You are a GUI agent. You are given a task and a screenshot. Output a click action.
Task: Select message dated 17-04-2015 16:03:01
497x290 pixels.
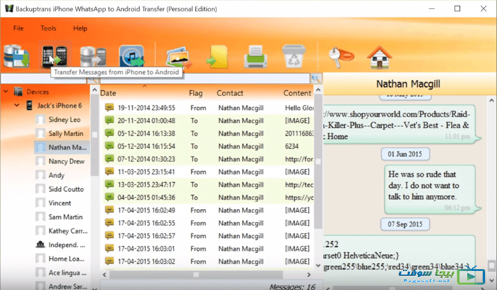208,248
